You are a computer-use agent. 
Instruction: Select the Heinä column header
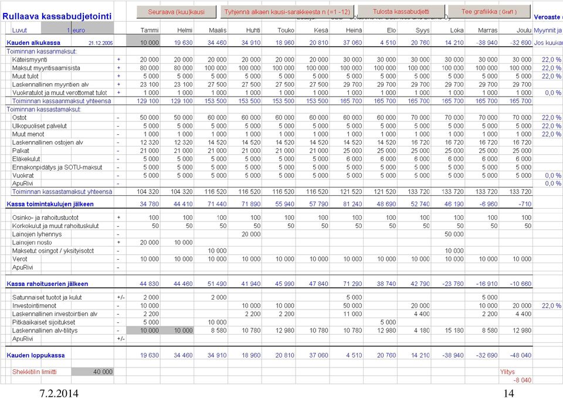point(354,30)
